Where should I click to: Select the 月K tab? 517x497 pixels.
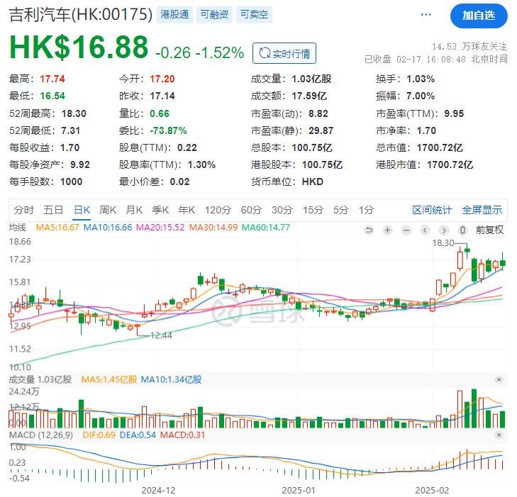pyautogui.click(x=135, y=211)
